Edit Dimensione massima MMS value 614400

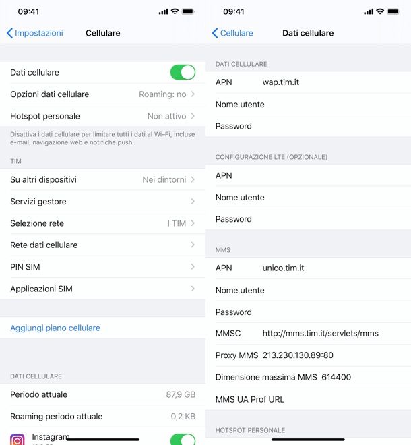point(336,377)
